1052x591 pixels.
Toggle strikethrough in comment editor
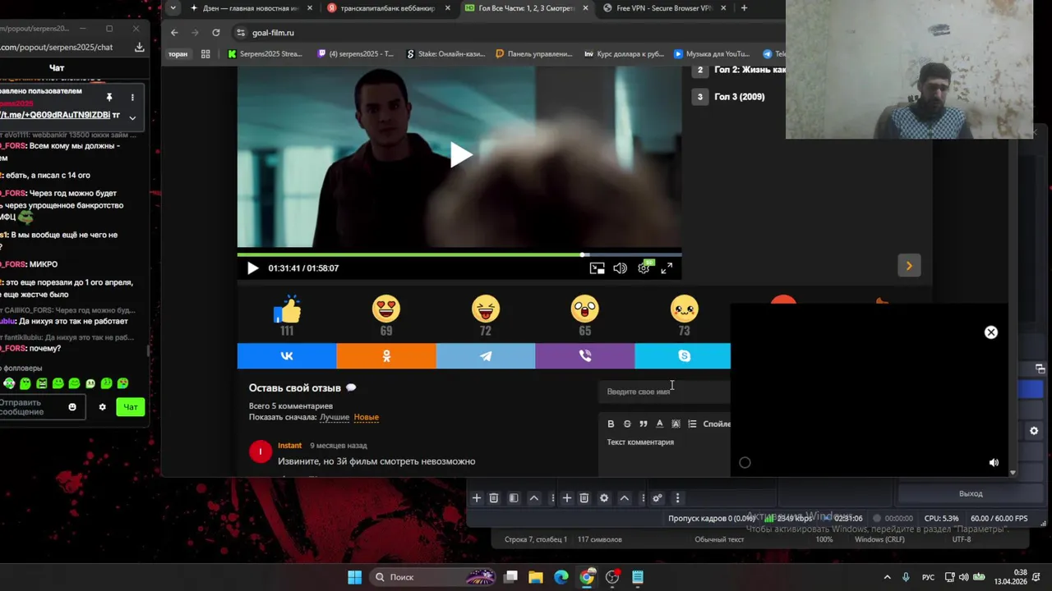(x=627, y=424)
